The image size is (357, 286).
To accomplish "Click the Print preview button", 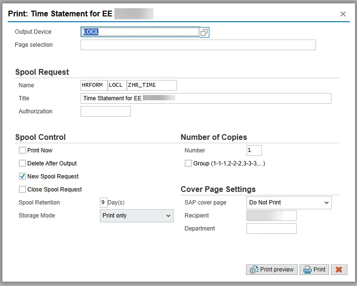I will pyautogui.click(x=272, y=270).
